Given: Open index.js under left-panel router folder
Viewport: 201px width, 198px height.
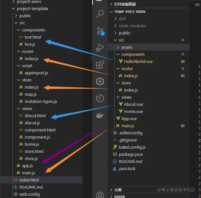Looking at the screenshot, I should (31, 58).
